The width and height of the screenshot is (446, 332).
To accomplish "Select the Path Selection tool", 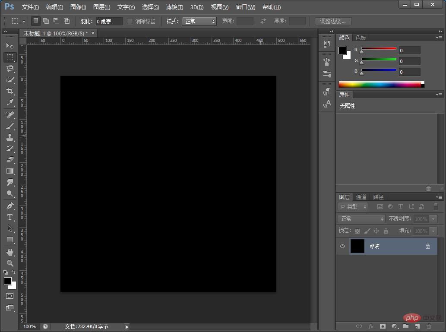I will click(x=10, y=228).
